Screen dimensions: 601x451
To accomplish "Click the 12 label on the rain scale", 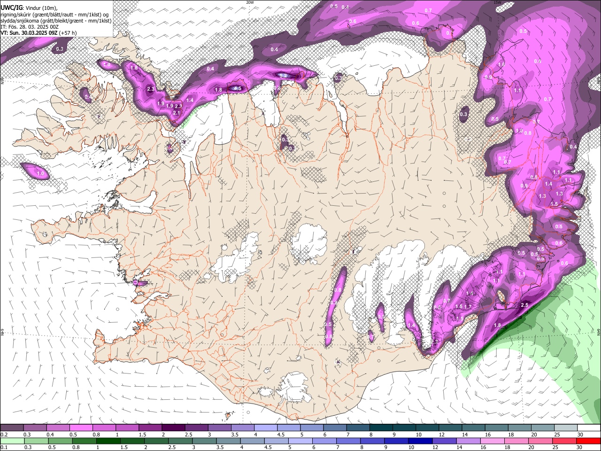I will click(x=435, y=447).
